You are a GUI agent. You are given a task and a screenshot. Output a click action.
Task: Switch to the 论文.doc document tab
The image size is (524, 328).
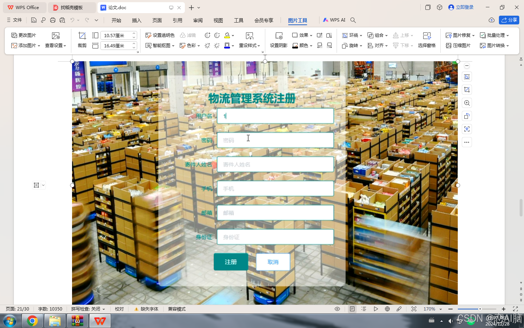pyautogui.click(x=120, y=7)
